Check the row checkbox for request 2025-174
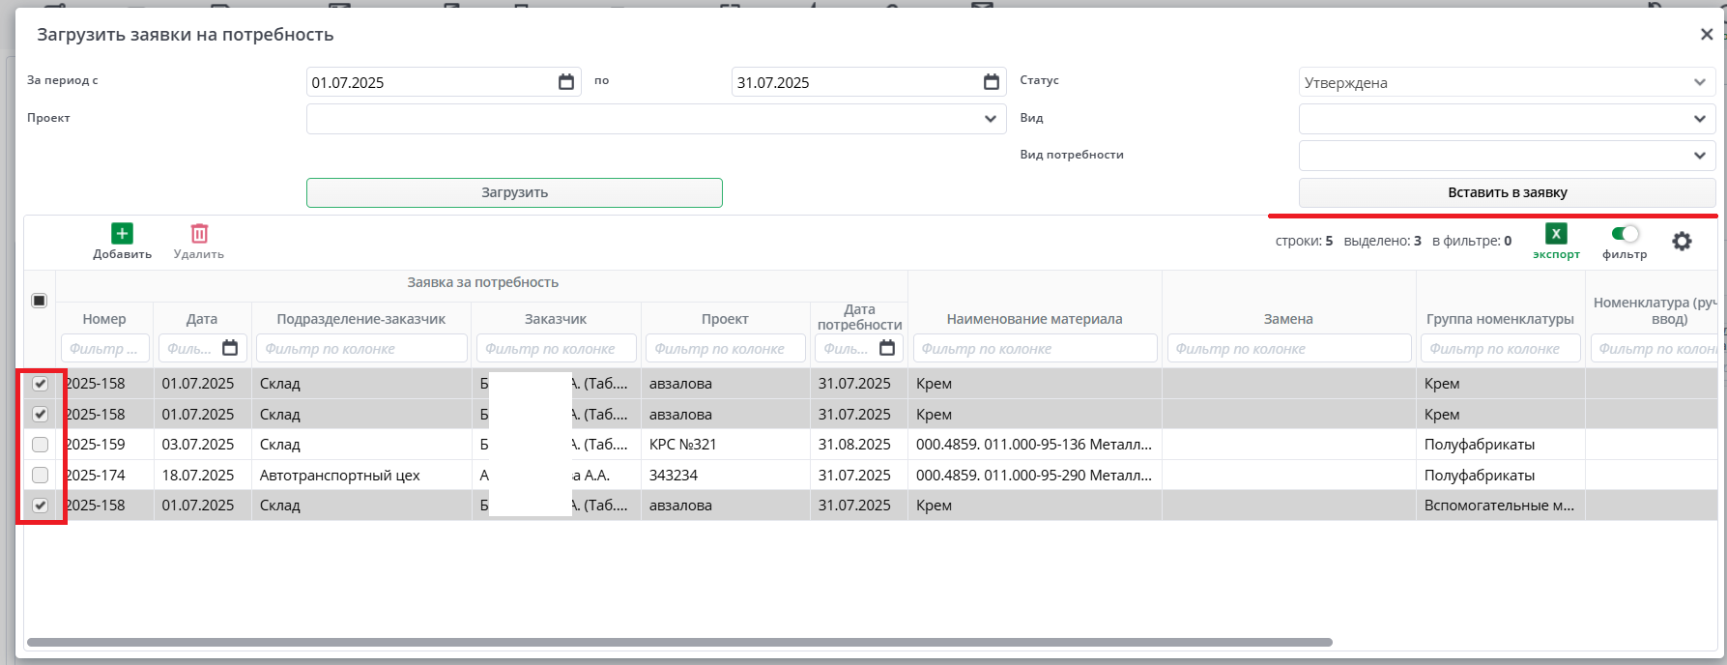This screenshot has width=1727, height=665. point(40,475)
